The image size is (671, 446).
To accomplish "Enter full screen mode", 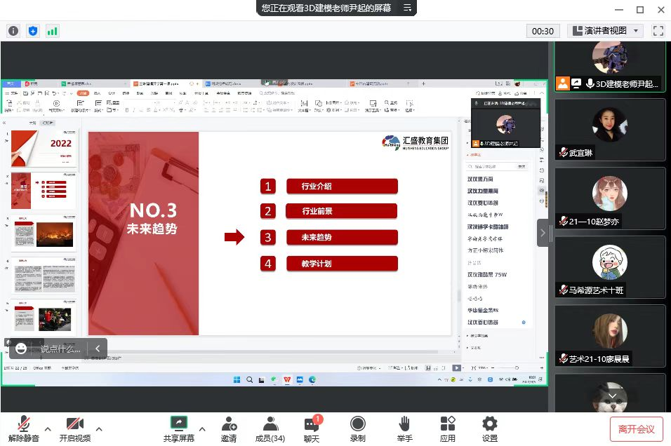I will tap(658, 31).
